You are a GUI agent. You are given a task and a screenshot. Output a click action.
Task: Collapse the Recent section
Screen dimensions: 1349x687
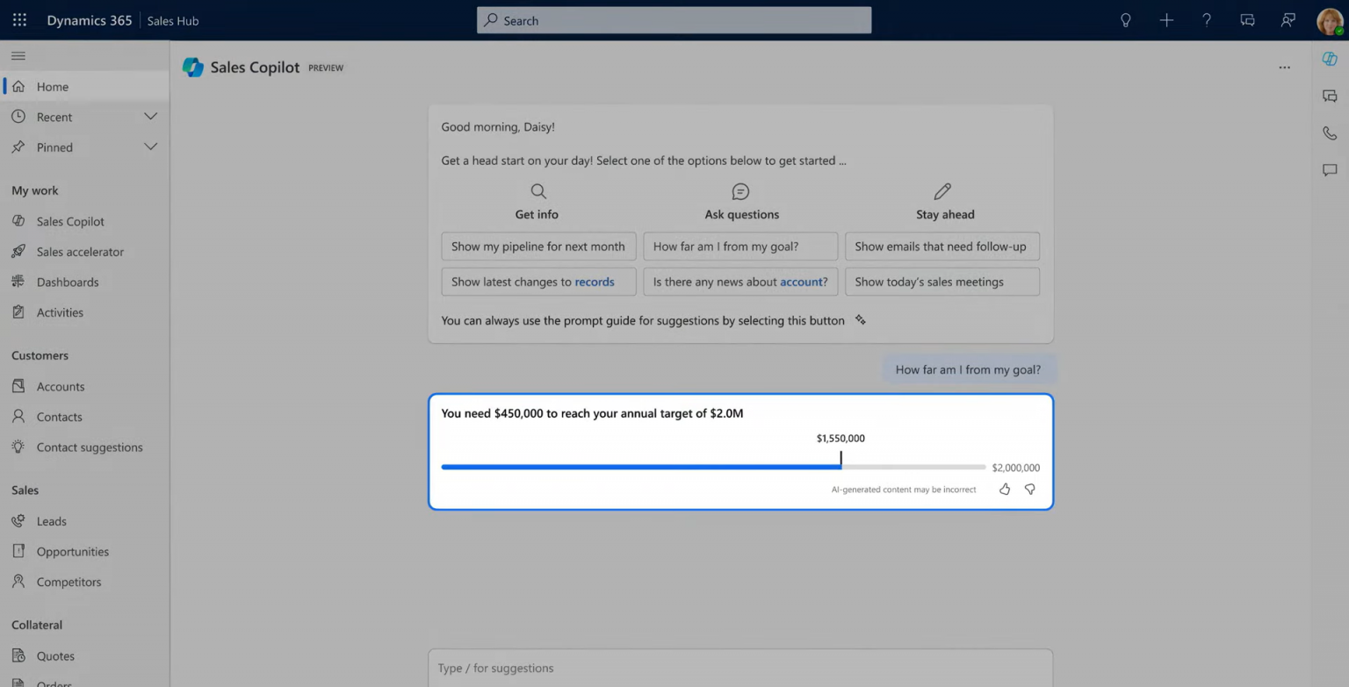149,116
